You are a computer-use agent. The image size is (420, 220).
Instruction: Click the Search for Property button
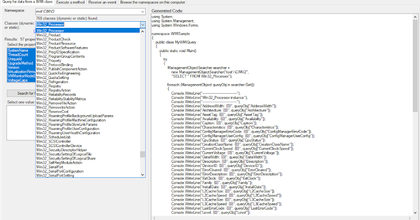(x=21, y=93)
